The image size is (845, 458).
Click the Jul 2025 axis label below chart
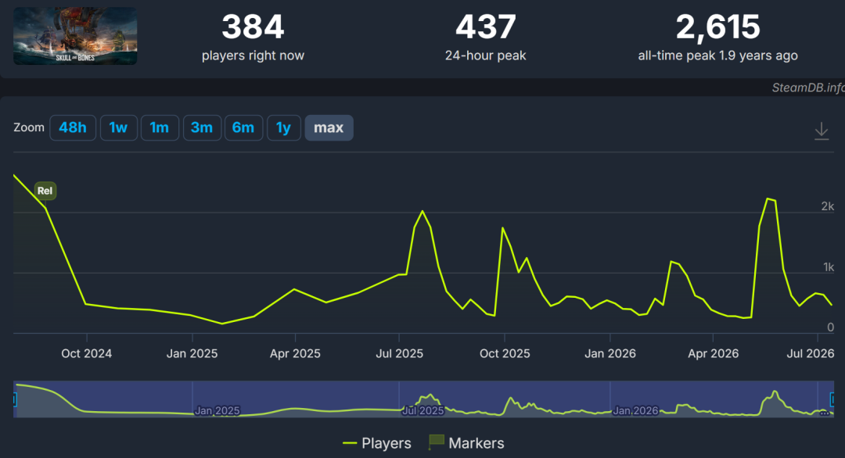[x=399, y=353]
